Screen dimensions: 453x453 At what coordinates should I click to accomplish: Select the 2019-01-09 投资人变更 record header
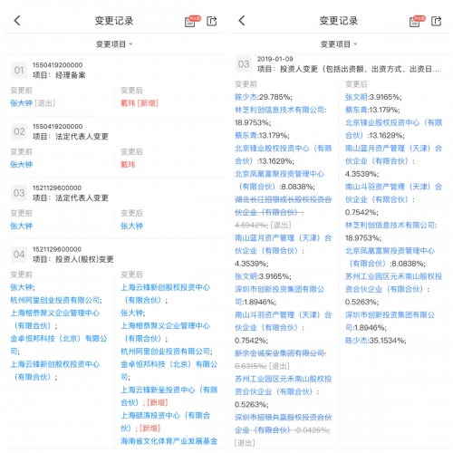pos(337,64)
